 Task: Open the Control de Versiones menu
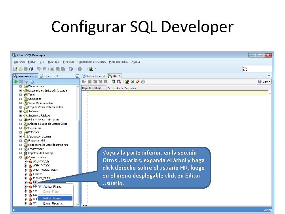click(91, 62)
